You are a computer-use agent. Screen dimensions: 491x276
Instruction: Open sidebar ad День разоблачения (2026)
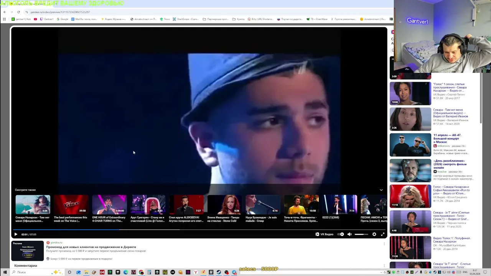[450, 164]
